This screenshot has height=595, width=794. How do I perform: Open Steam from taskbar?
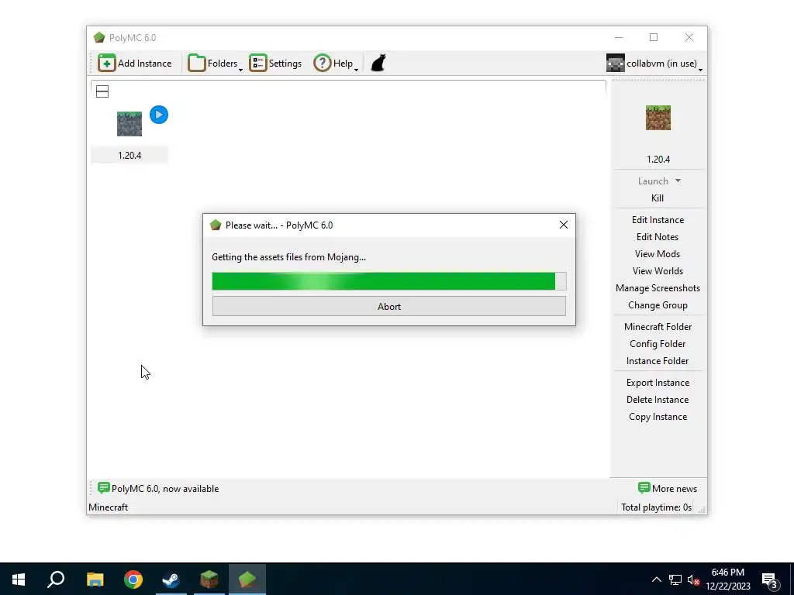(171, 580)
